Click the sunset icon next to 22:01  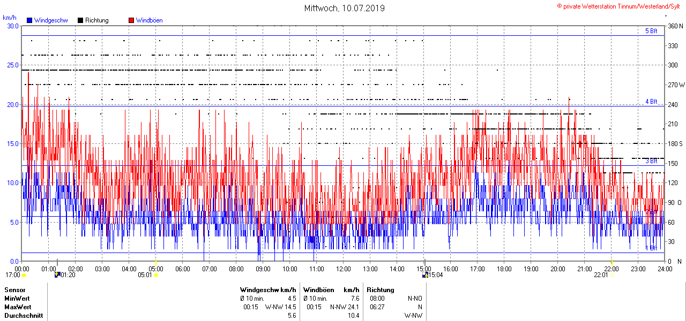(613, 275)
